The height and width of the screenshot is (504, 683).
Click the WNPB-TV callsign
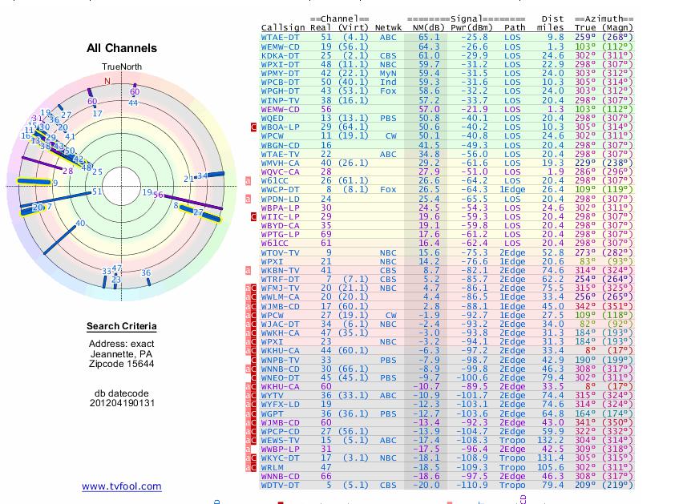[280, 361]
